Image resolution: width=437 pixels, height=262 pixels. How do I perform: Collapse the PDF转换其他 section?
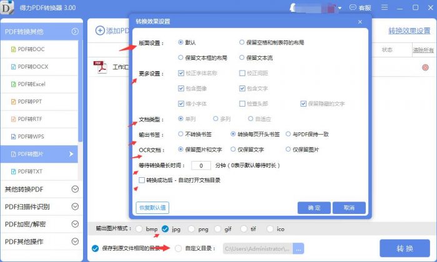pyautogui.click(x=75, y=31)
